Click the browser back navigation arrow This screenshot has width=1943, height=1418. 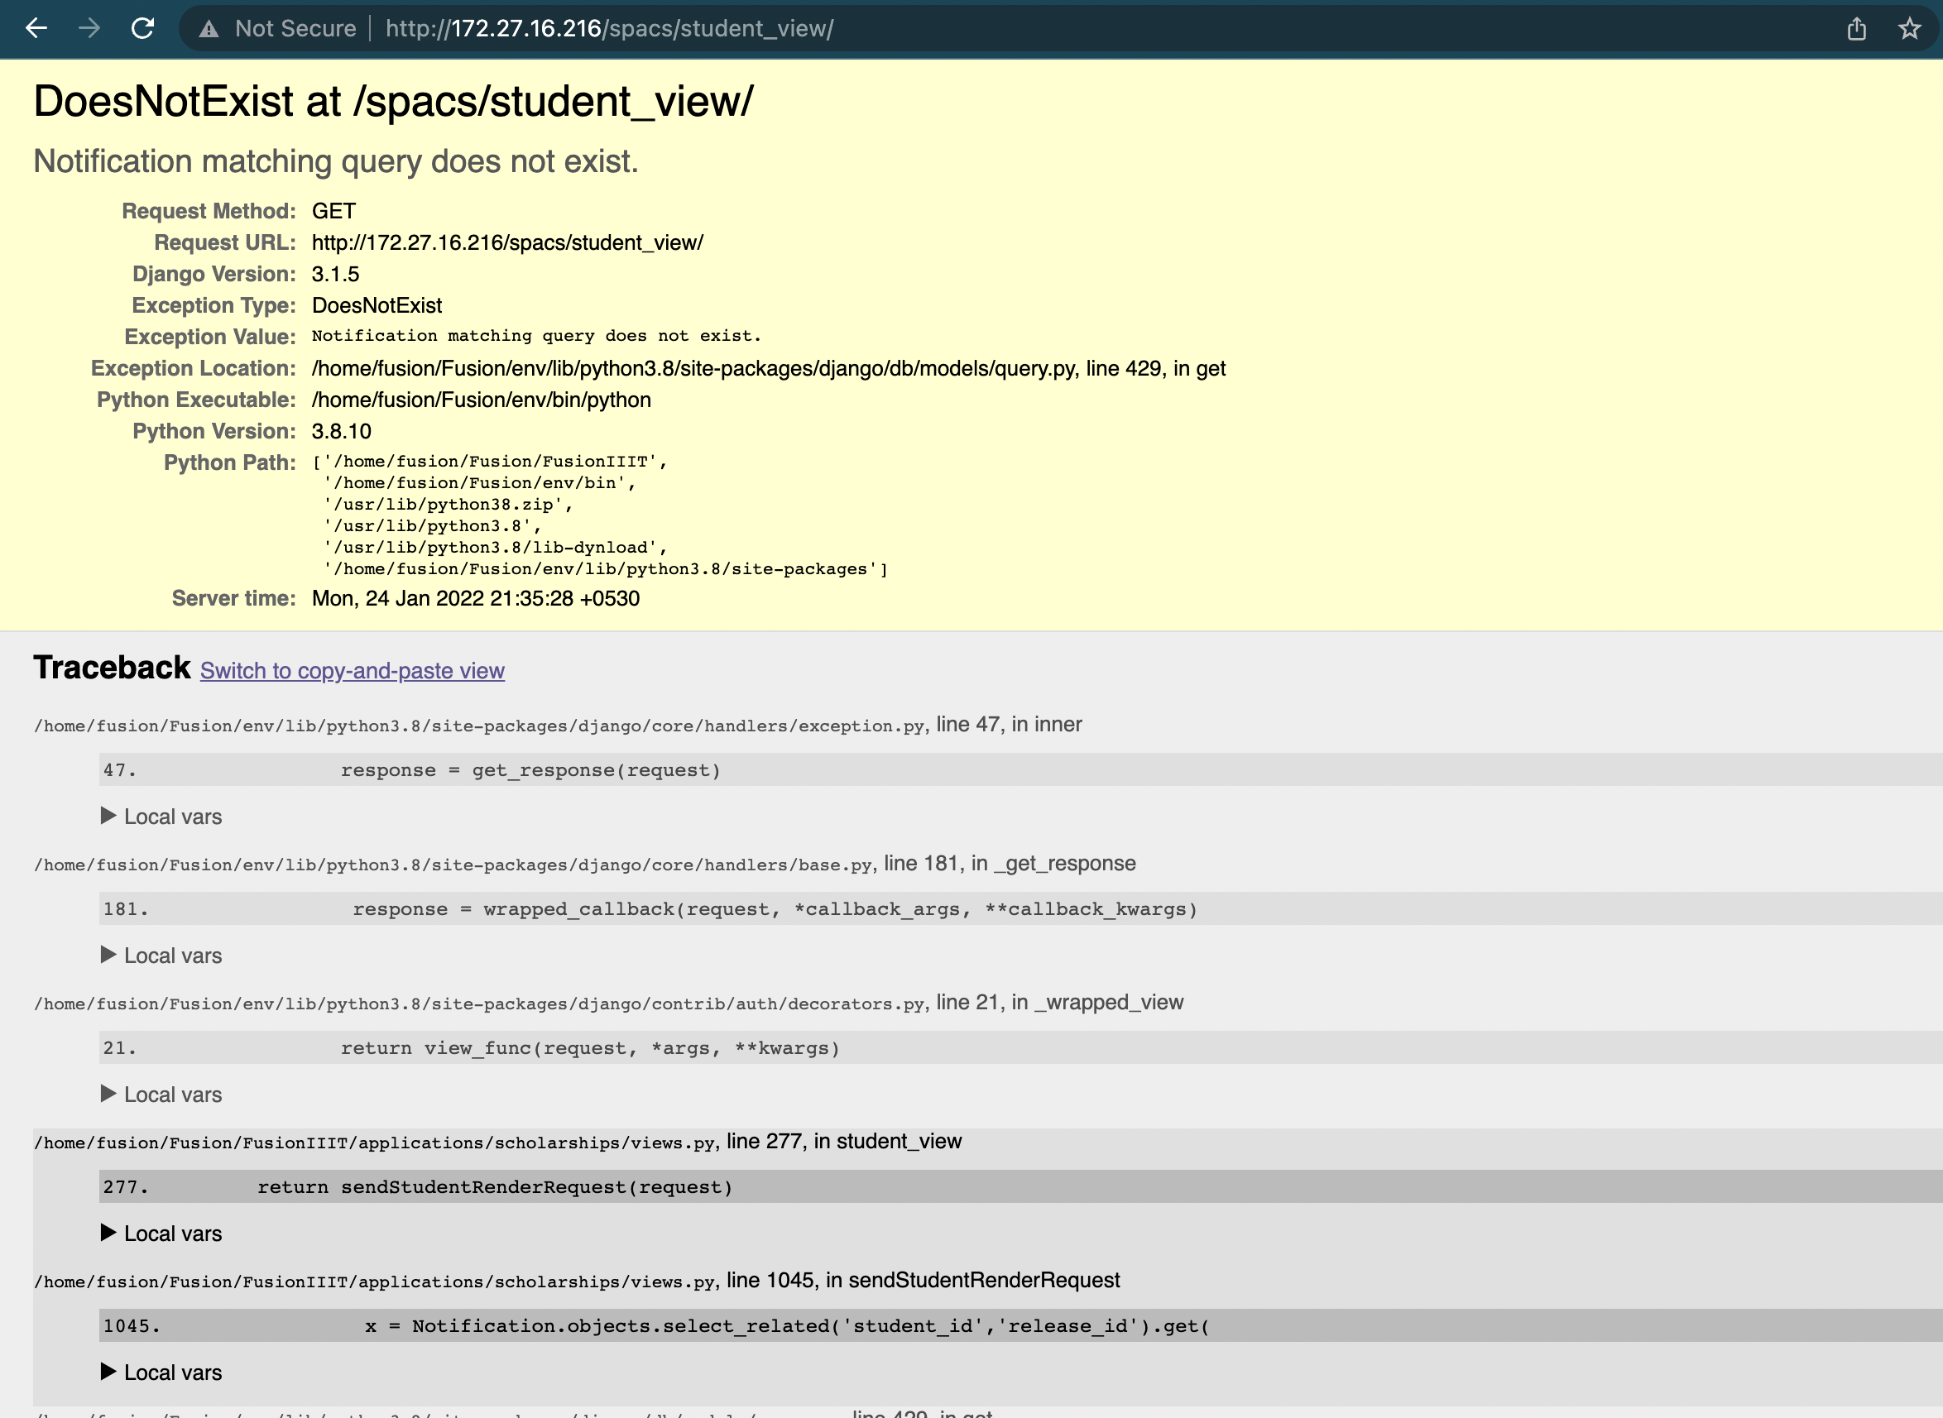tap(36, 28)
